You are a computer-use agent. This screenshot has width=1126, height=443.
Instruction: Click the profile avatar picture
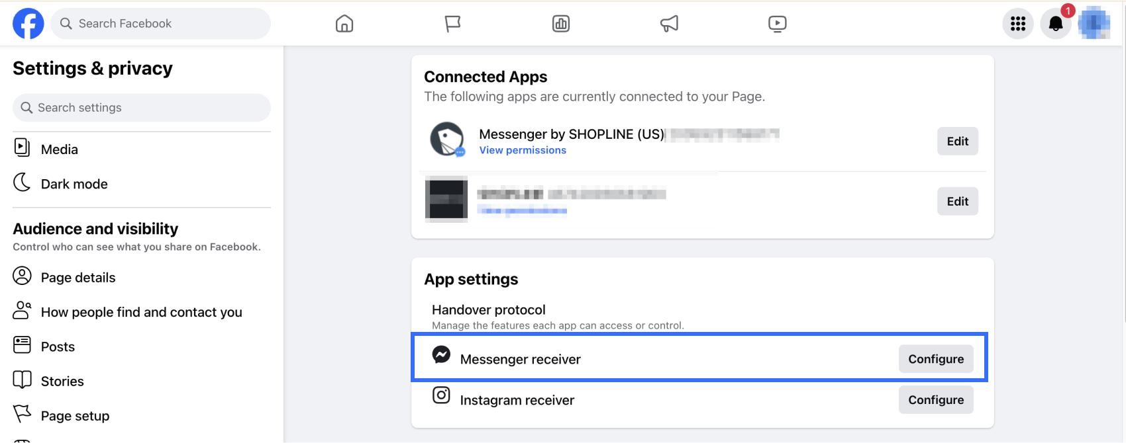point(1094,24)
